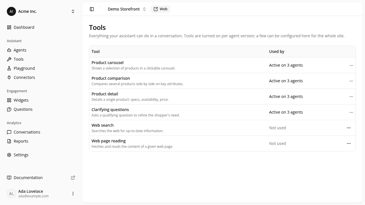Click the Acme Inc. AI logo avatar

(x=11, y=11)
